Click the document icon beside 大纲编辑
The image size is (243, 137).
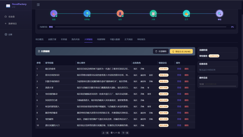tap(39, 51)
